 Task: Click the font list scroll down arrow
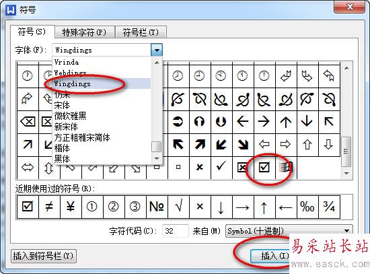point(157,158)
